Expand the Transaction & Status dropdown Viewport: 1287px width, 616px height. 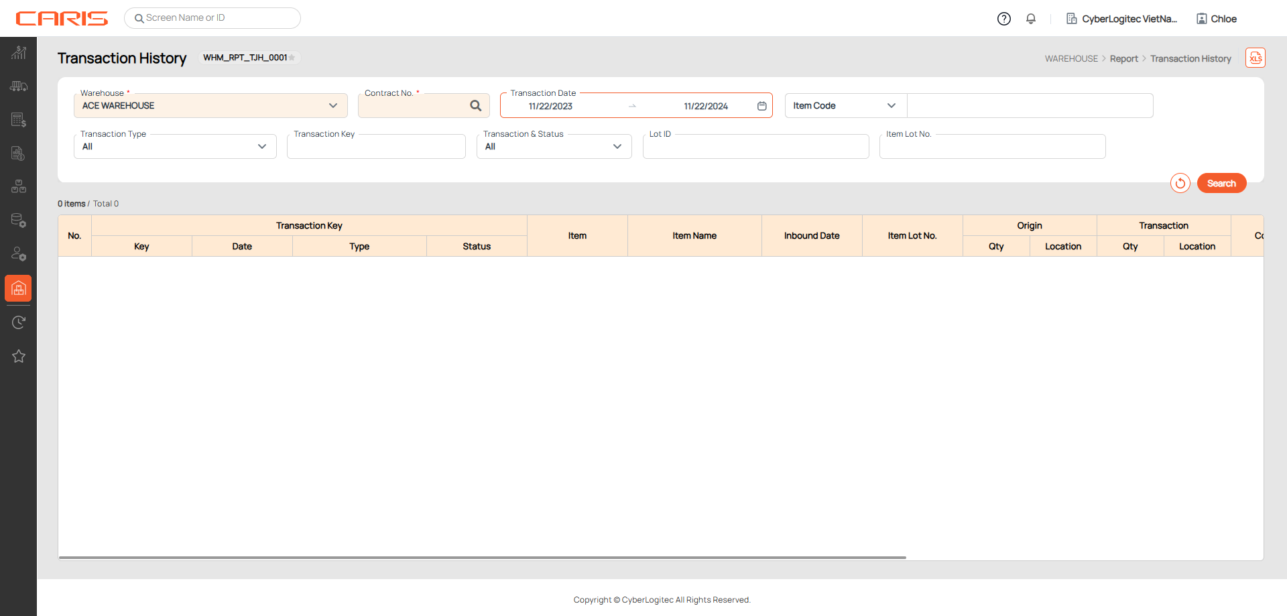617,147
